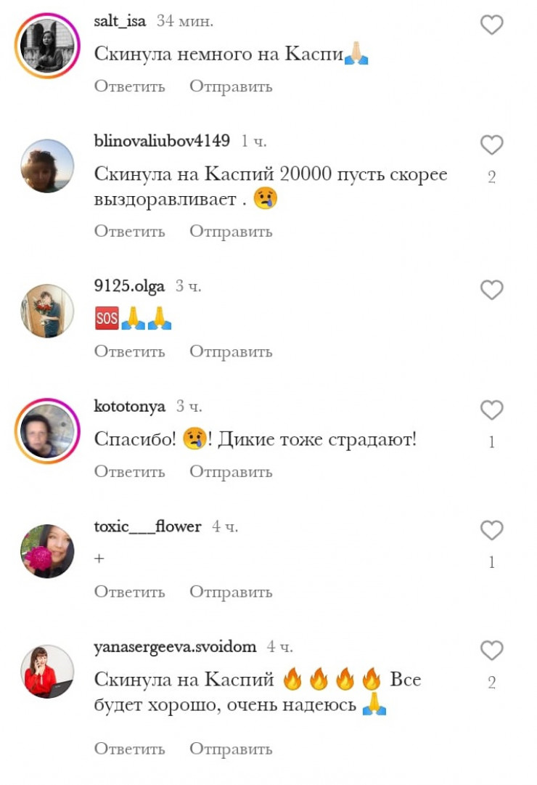Click Ответить under yanasergeeva.svoidom's comment
This screenshot has height=785, width=537.
[130, 749]
